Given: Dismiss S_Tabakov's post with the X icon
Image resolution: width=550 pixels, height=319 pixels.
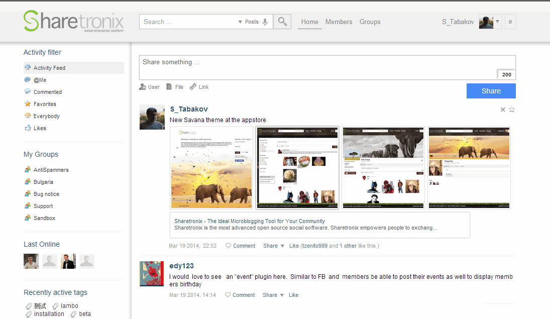Looking at the screenshot, I should 503,110.
